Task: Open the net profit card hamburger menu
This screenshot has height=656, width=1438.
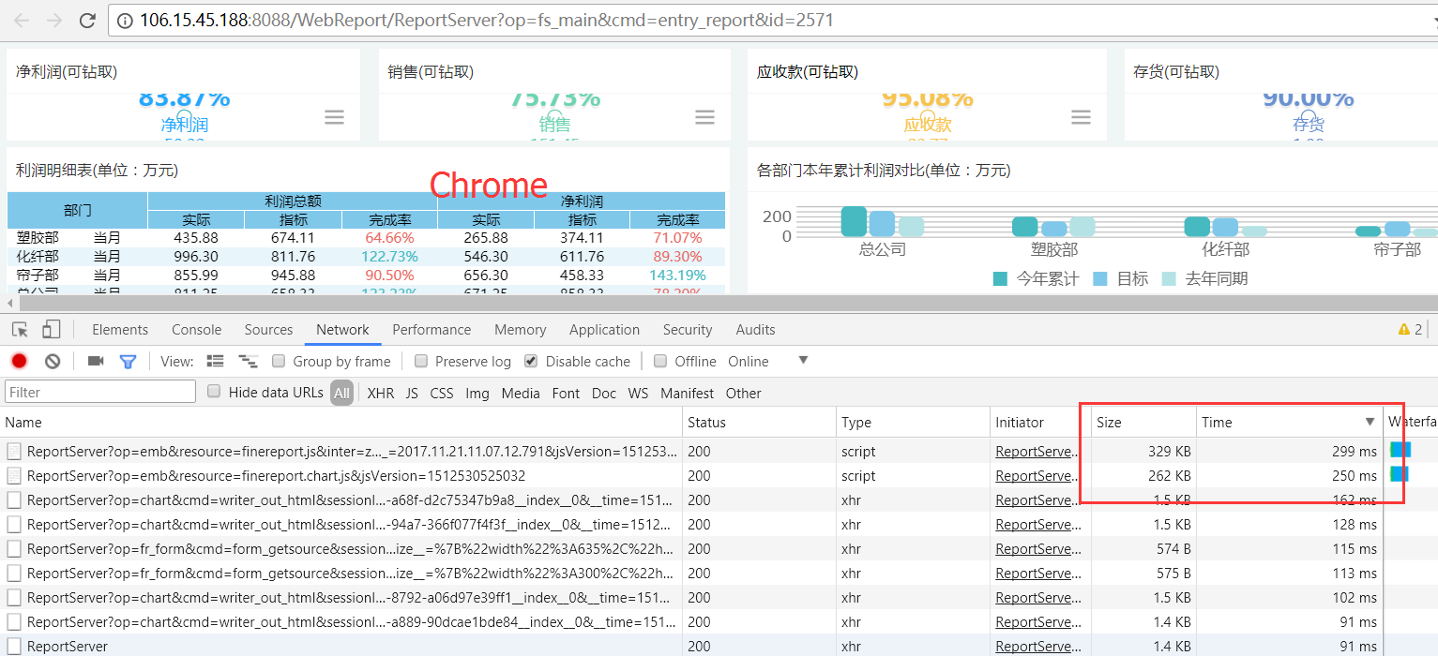Action: [334, 117]
